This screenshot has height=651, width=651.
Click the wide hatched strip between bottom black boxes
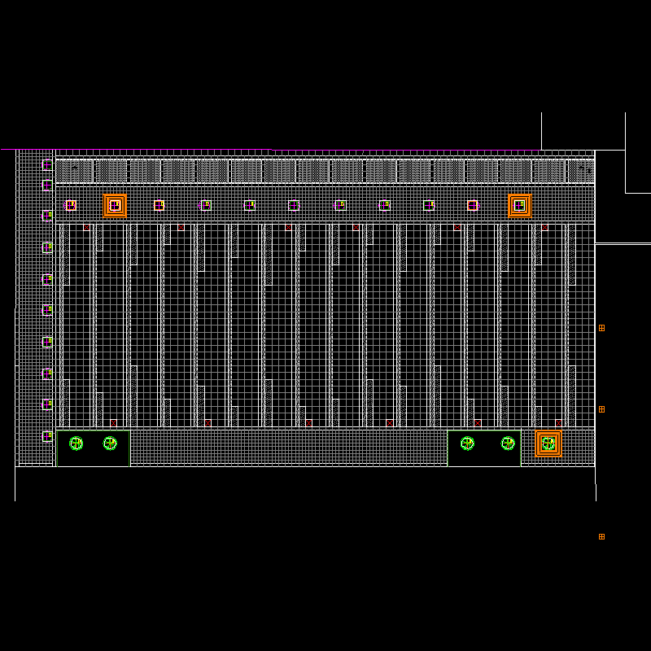pyautogui.click(x=288, y=448)
